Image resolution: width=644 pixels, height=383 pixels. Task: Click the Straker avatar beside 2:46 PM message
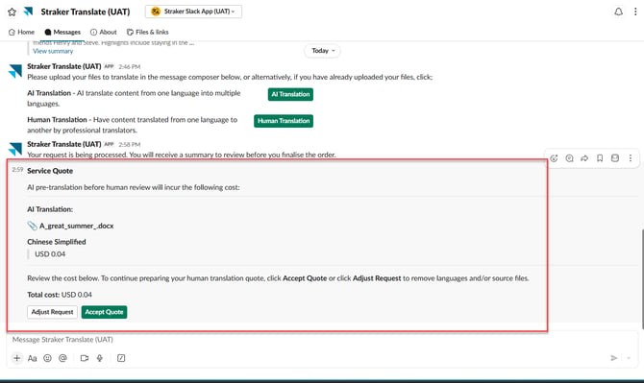[x=15, y=71]
